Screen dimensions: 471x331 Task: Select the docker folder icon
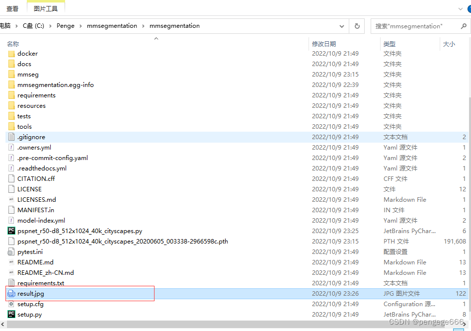pos(11,53)
